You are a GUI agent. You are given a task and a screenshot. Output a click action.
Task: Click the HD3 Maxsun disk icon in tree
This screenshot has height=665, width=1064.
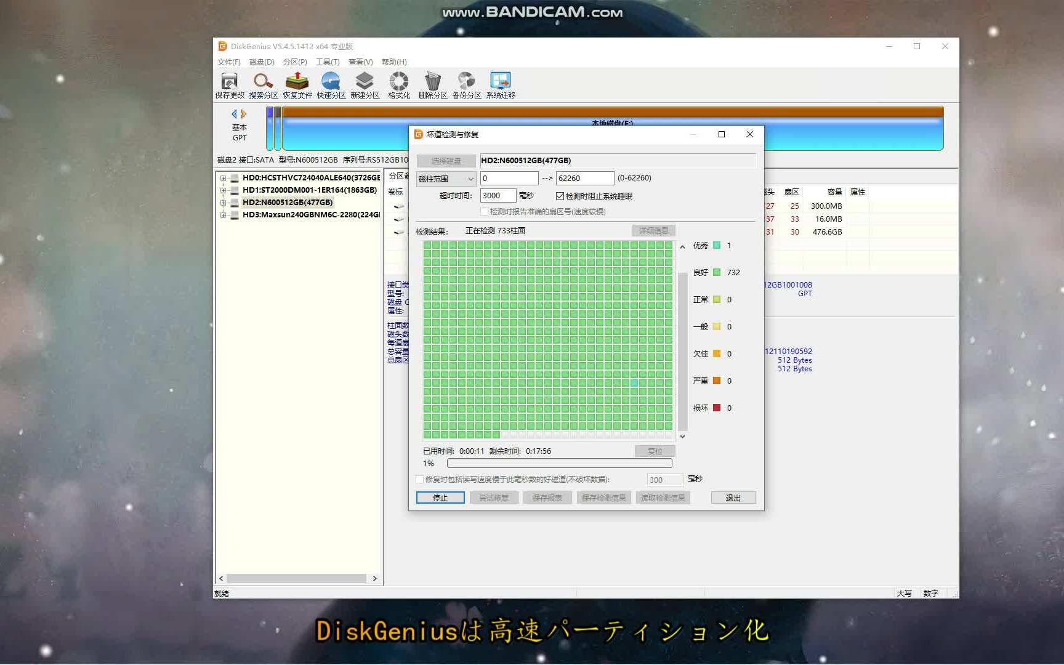pyautogui.click(x=235, y=215)
